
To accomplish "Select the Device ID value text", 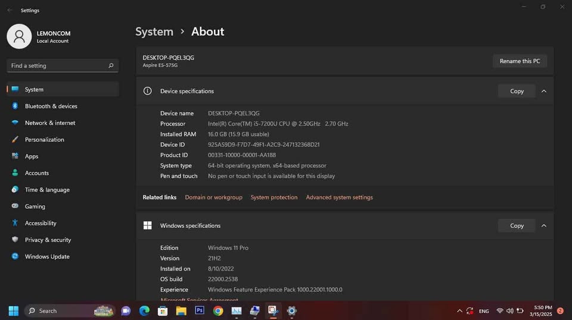I will click(264, 145).
